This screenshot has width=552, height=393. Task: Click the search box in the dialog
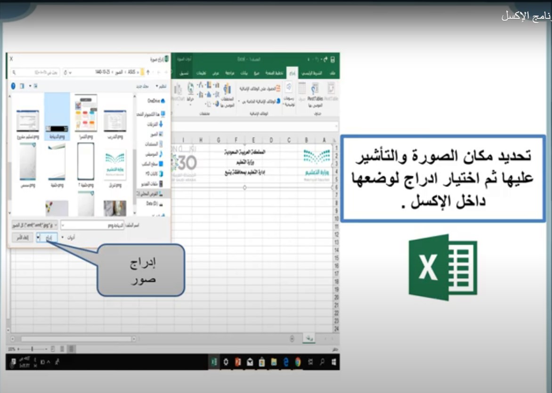click(x=35, y=73)
